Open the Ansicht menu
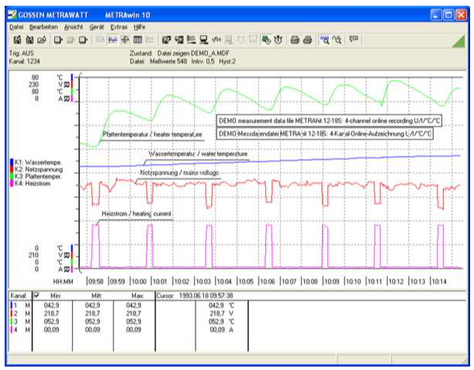The height and width of the screenshot is (370, 474). 74,27
